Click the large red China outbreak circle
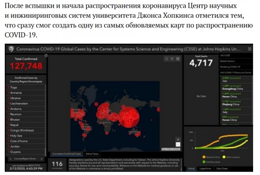The image size is (260, 175). point(129,117)
